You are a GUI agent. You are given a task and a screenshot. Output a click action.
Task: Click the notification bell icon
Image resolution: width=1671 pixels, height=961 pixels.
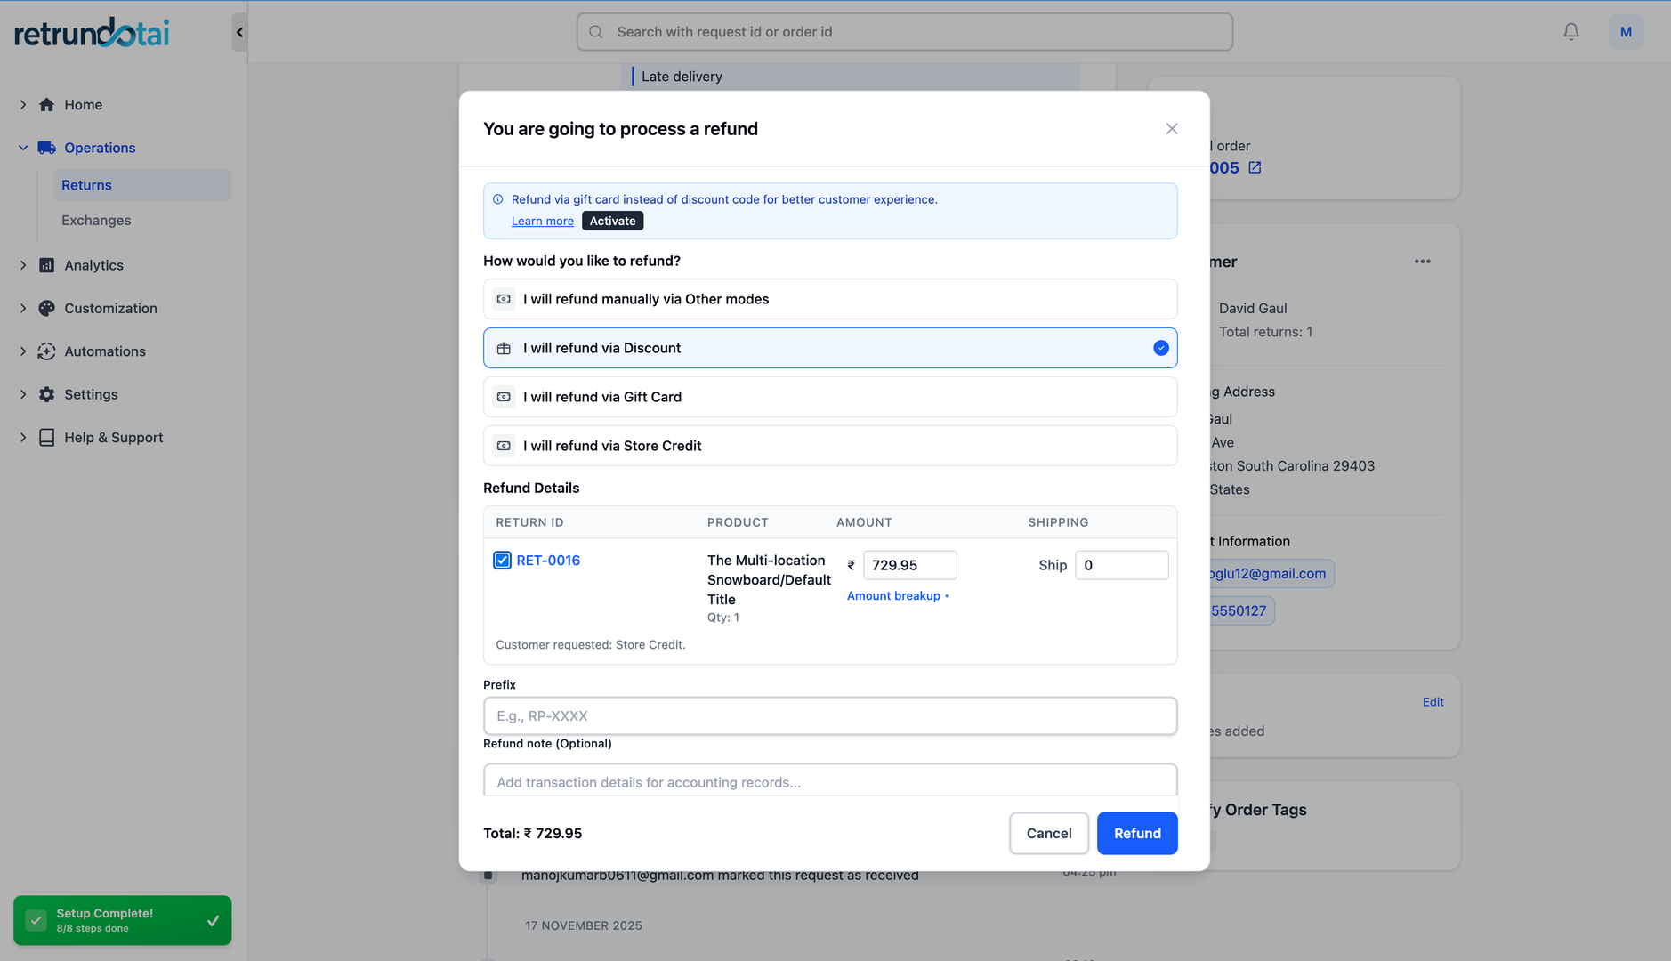[1570, 32]
